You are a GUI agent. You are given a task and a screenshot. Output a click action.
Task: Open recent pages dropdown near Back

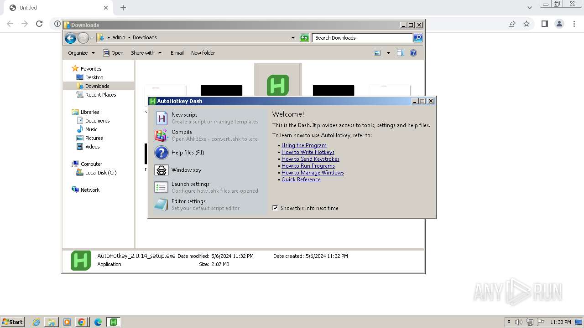pos(92,38)
